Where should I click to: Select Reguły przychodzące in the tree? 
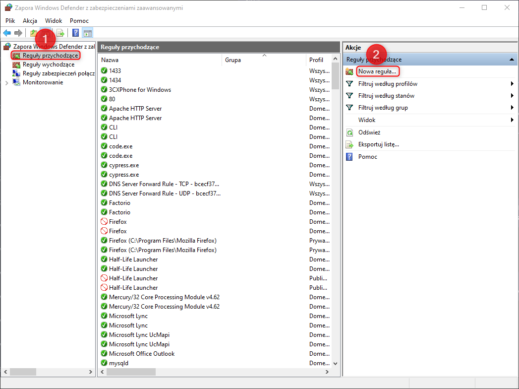pyautogui.click(x=50, y=56)
